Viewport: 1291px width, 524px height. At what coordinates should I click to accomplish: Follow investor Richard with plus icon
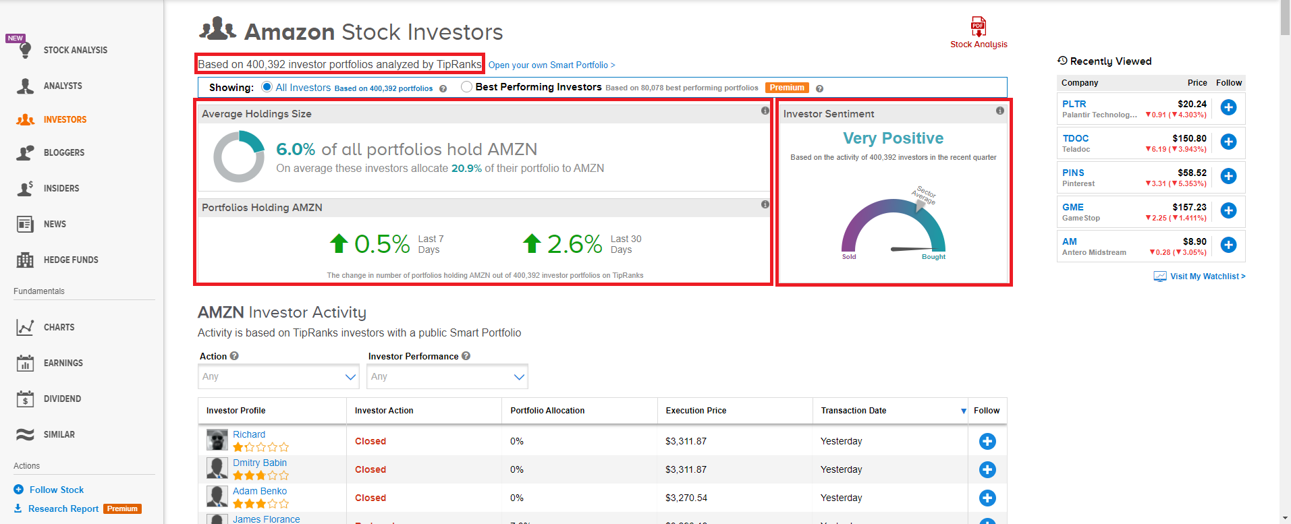(987, 441)
